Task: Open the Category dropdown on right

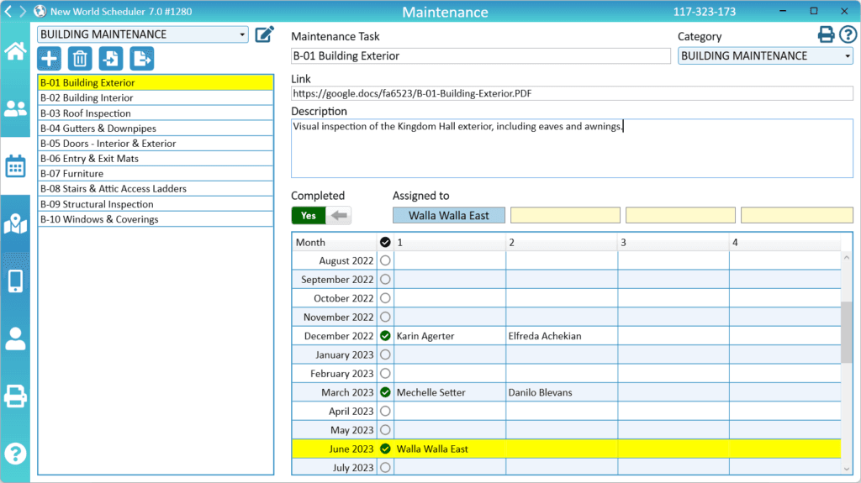Action: tap(765, 56)
